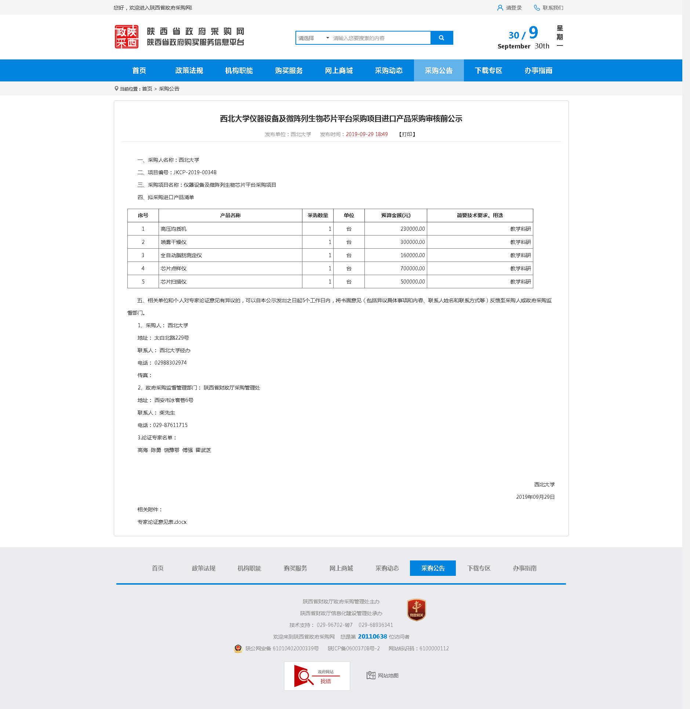Click the user login icon
This screenshot has width=690, height=709.
click(500, 8)
